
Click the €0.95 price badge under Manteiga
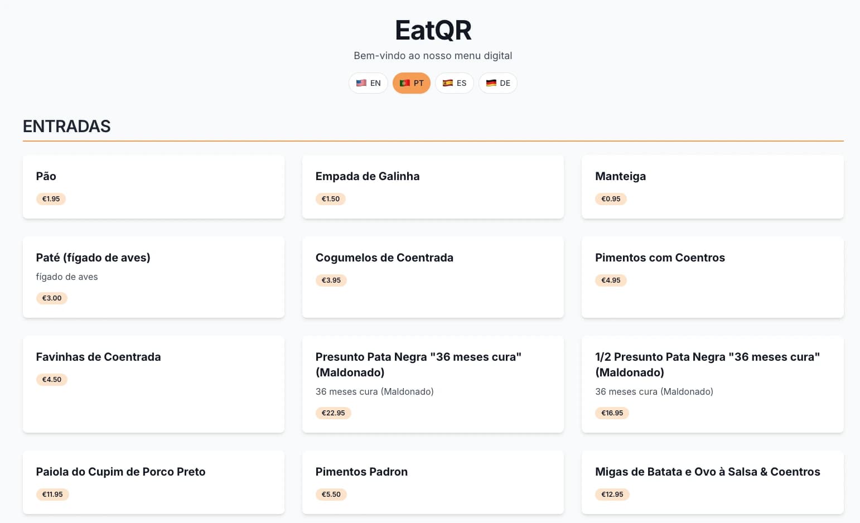click(x=611, y=198)
